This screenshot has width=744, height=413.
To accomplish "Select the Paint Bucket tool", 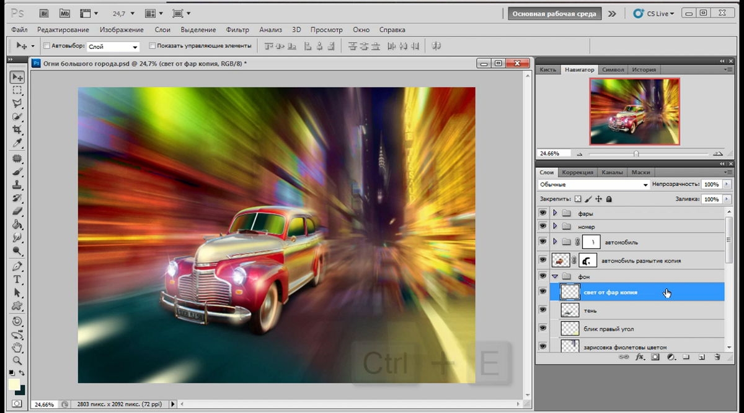I will point(17,224).
